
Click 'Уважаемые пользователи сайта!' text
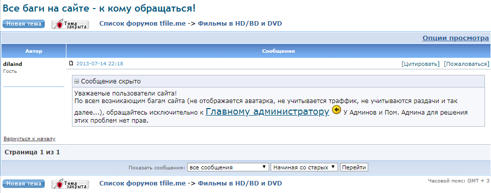click(126, 93)
